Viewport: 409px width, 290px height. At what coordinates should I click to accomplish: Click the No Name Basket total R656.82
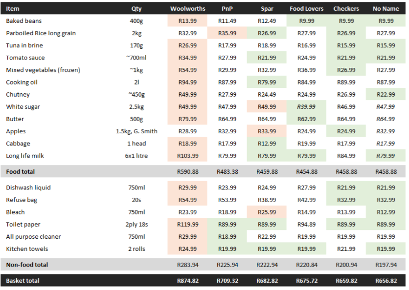click(x=386, y=281)
